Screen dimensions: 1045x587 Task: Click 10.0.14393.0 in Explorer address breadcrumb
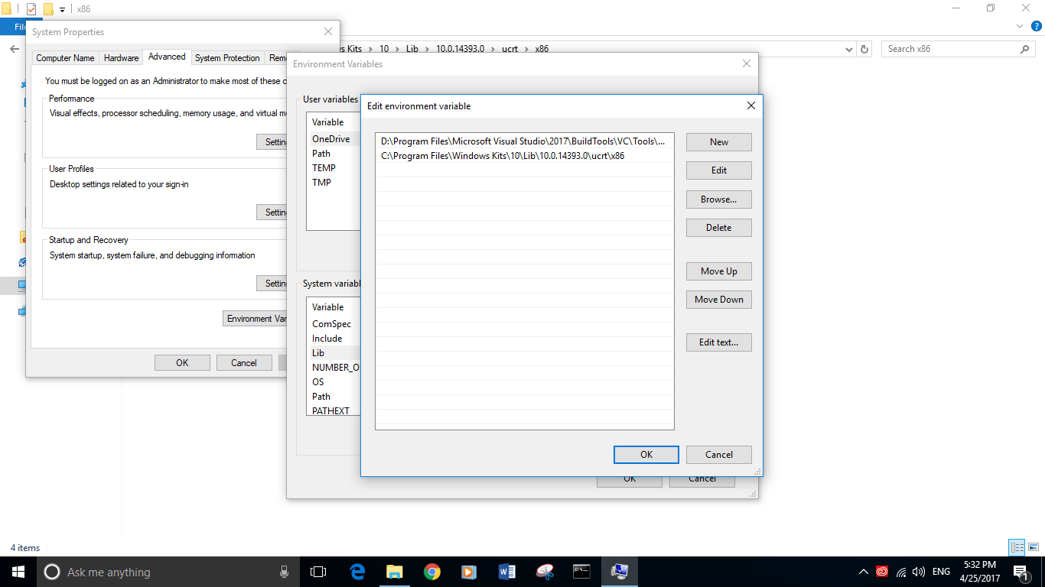click(461, 49)
